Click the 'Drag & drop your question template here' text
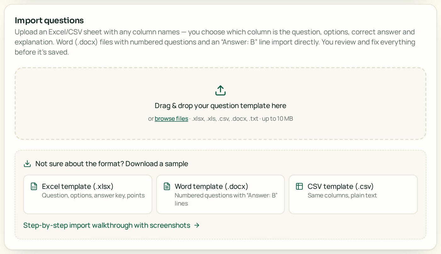441x254 pixels. point(220,106)
